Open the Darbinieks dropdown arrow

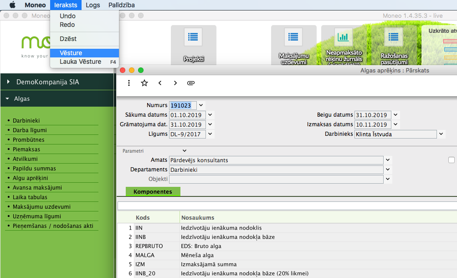[x=441, y=134]
